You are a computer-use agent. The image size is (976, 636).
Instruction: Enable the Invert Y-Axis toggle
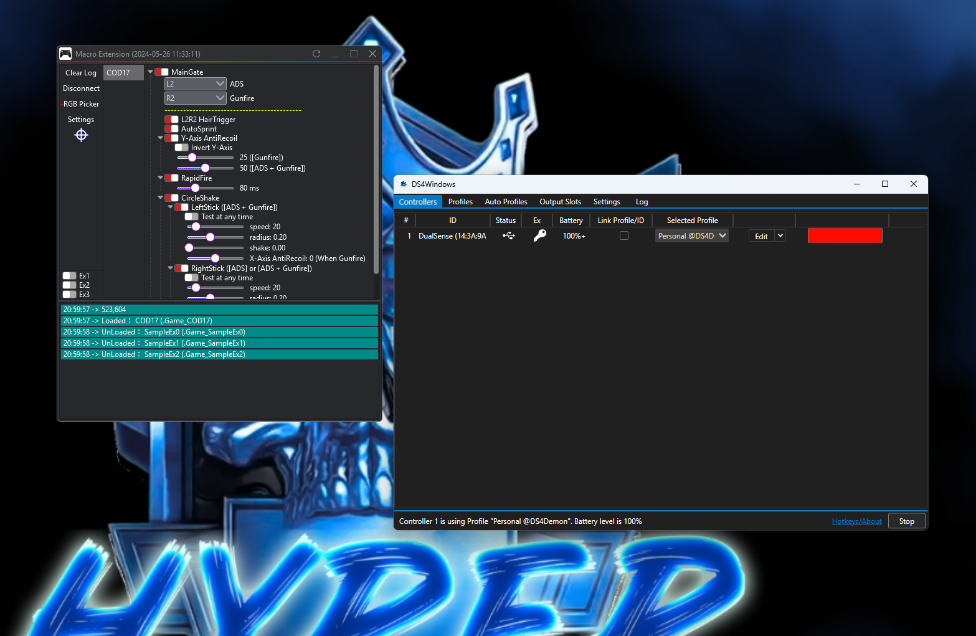tap(181, 148)
